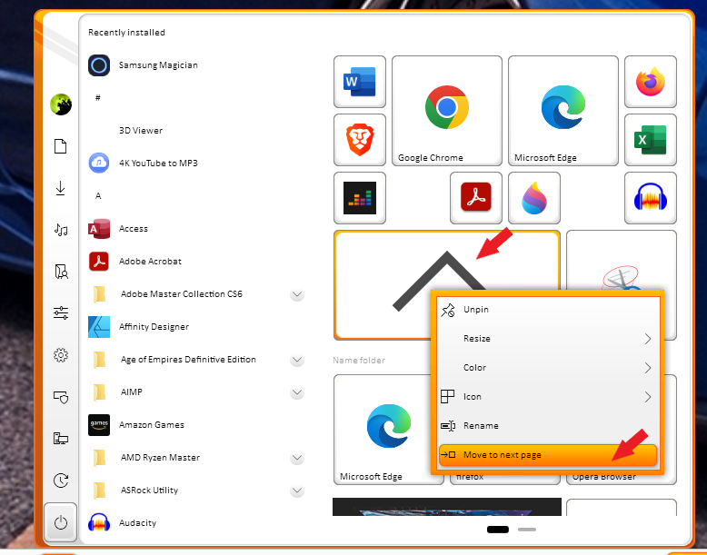The width and height of the screenshot is (707, 555).
Task: Launch the Google Chrome tile
Action: click(x=446, y=111)
